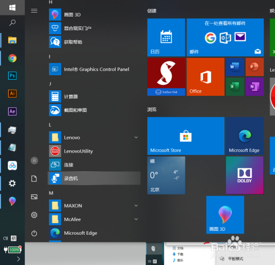Open the Paint 3D taskbar icon

[12, 201]
